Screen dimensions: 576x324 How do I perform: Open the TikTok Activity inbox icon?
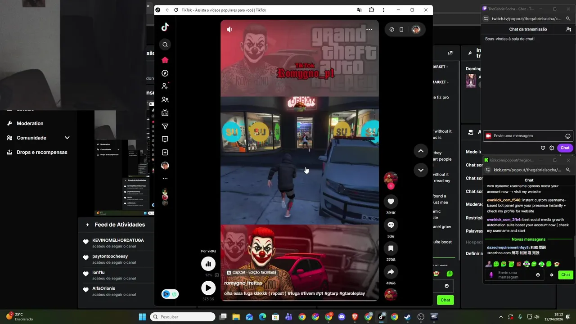(x=165, y=139)
